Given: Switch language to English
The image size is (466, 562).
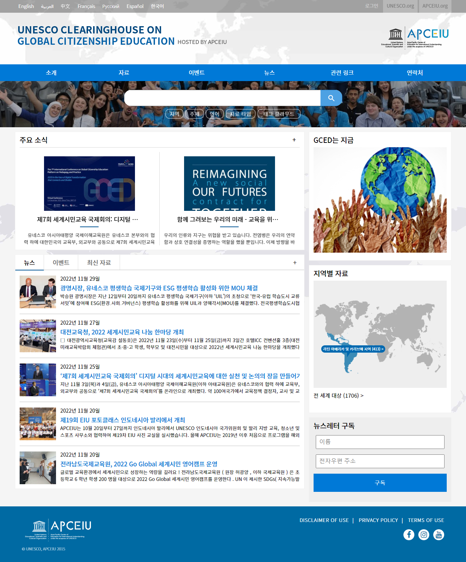Looking at the screenshot, I should tap(26, 6).
